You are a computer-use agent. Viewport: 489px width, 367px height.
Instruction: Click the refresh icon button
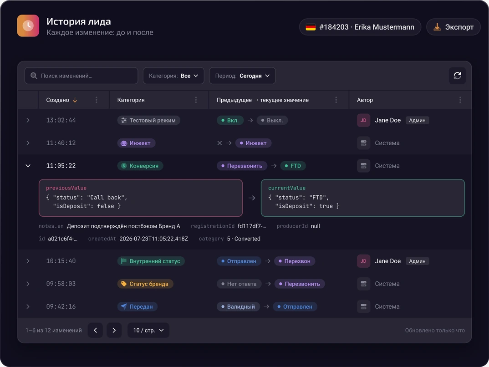(457, 76)
